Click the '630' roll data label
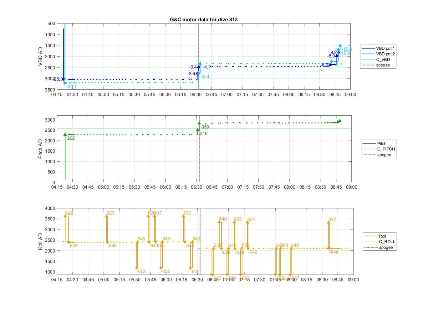This screenshot has width=438, height=309. pos(187,213)
